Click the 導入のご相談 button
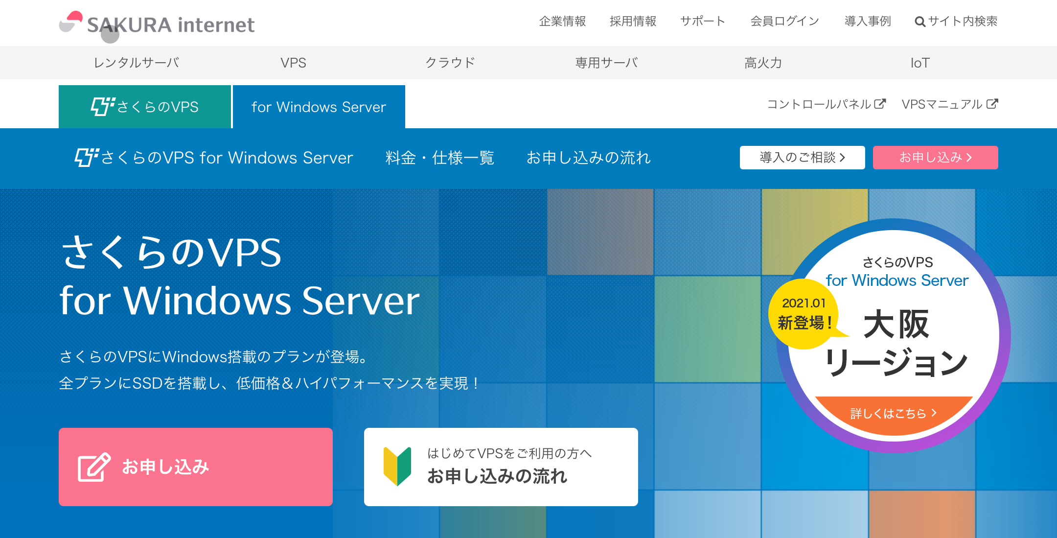 pyautogui.click(x=802, y=158)
